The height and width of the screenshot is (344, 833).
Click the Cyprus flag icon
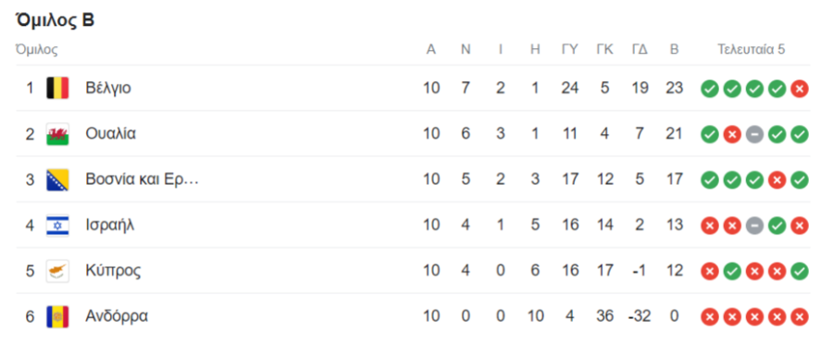(57, 271)
